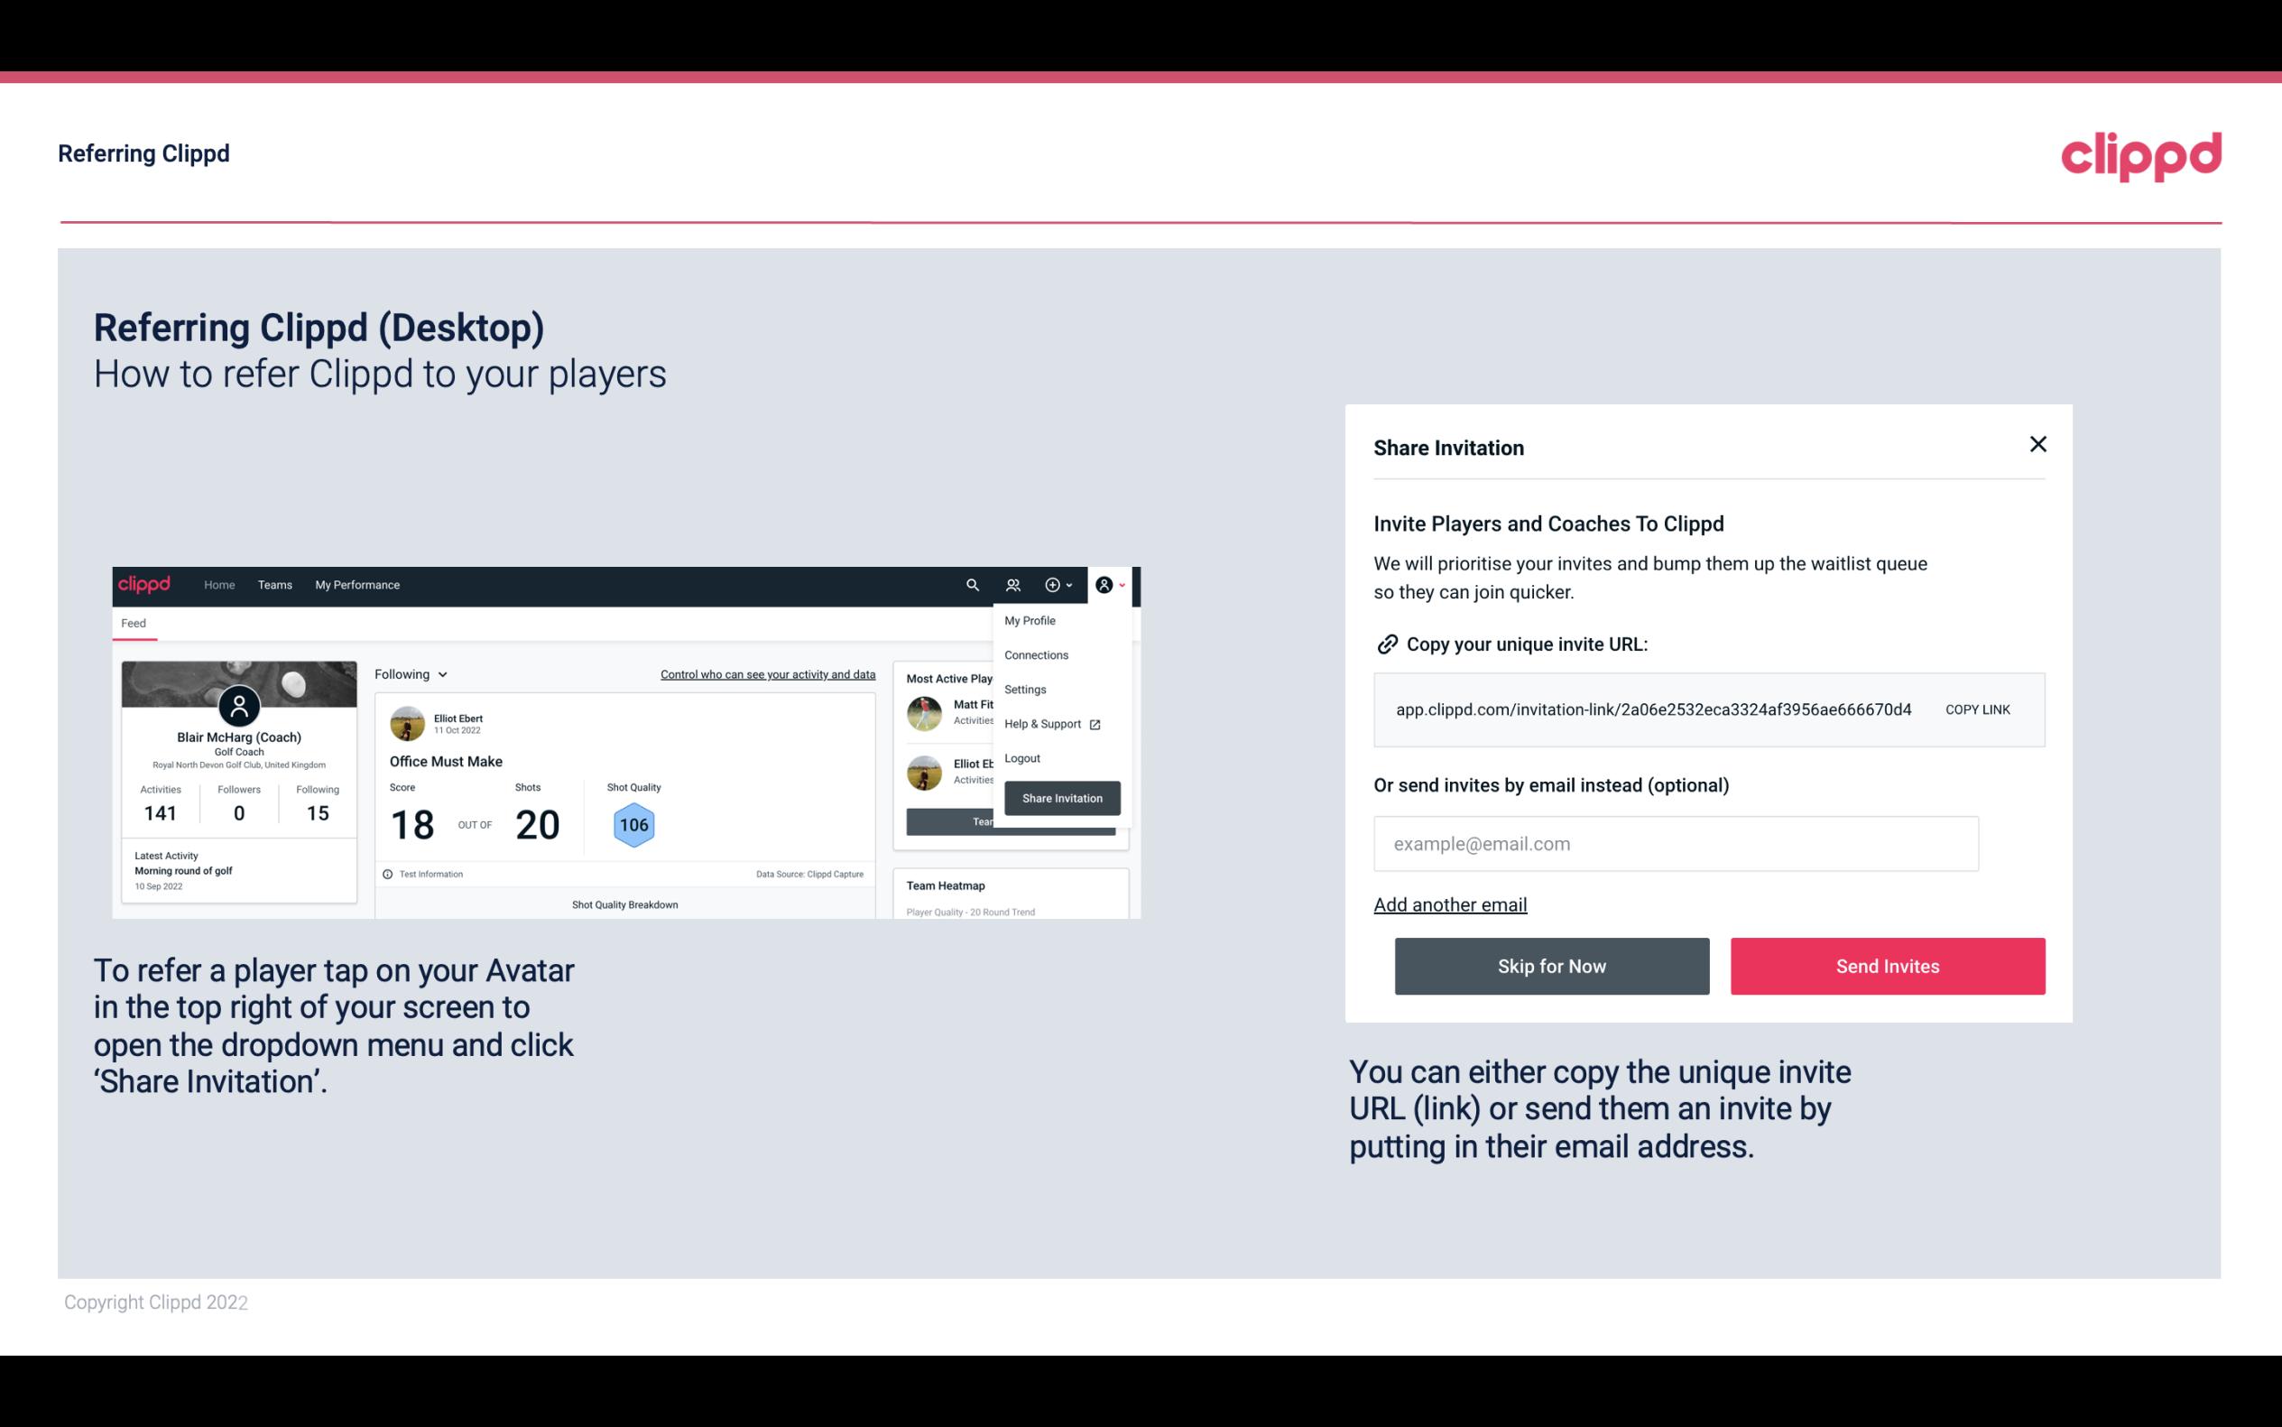The width and height of the screenshot is (2282, 1427).
Task: Select the 'Teams' tab in navigation
Action: tap(274, 584)
